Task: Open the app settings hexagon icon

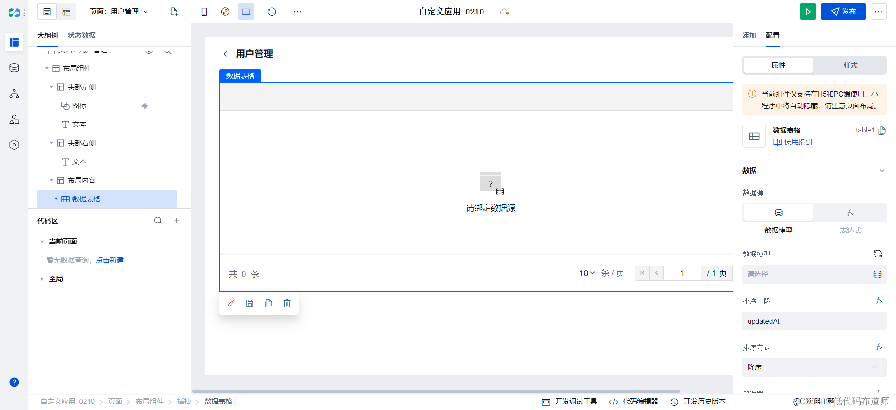Action: (14, 145)
